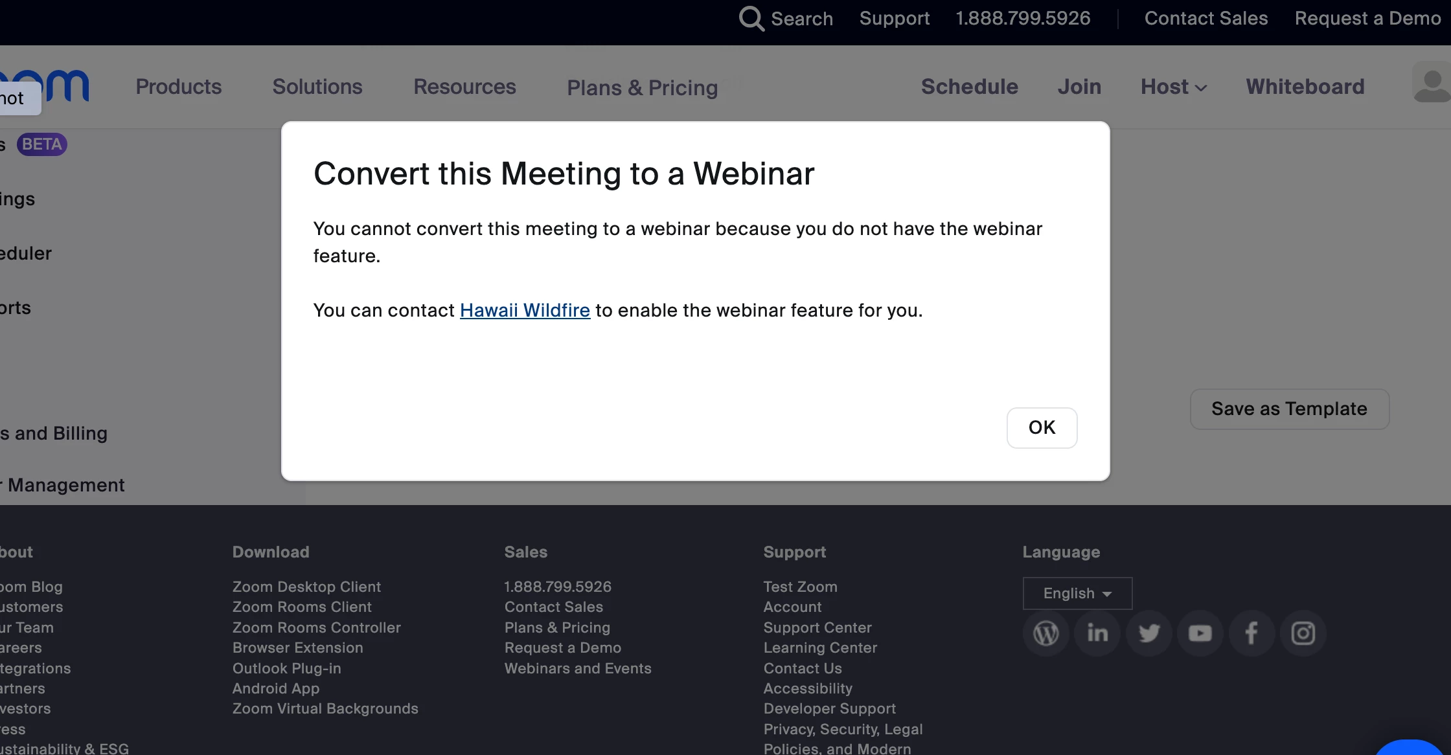Viewport: 1451px width, 755px height.
Task: Open the Request a Demo top link
Action: click(1367, 18)
